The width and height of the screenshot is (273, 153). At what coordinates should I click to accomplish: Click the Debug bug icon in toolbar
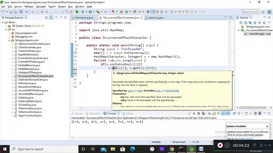tap(83, 11)
